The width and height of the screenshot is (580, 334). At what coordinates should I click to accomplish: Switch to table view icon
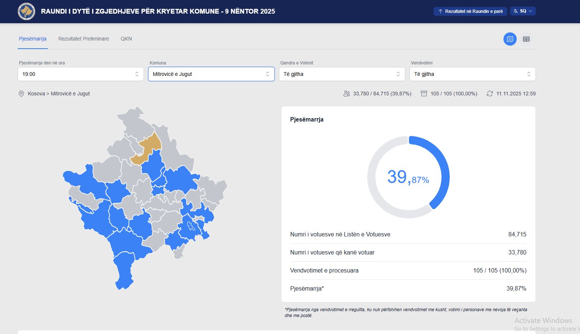(x=526, y=39)
